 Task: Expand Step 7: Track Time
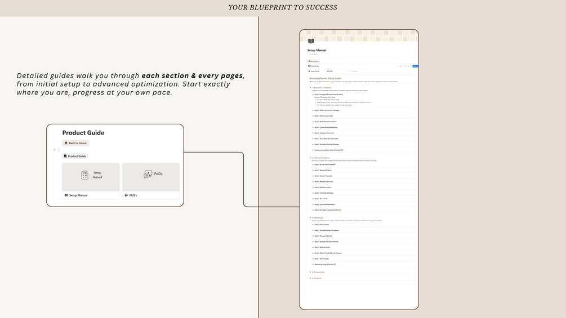pyautogui.click(x=313, y=199)
